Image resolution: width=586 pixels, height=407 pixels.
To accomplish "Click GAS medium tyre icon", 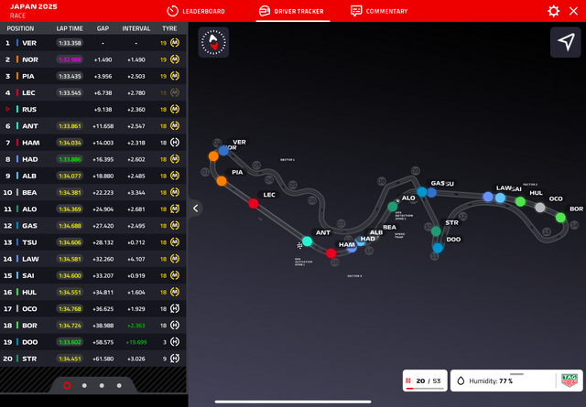I will click(175, 226).
